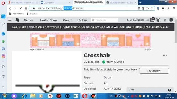Send page to My Flow arrow icon
The height and width of the screenshot is (99, 177).
(147, 8)
